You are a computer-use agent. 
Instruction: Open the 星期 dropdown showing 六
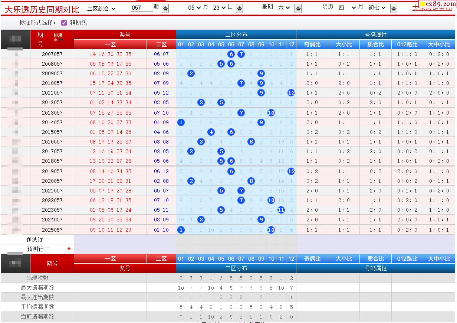284,7
